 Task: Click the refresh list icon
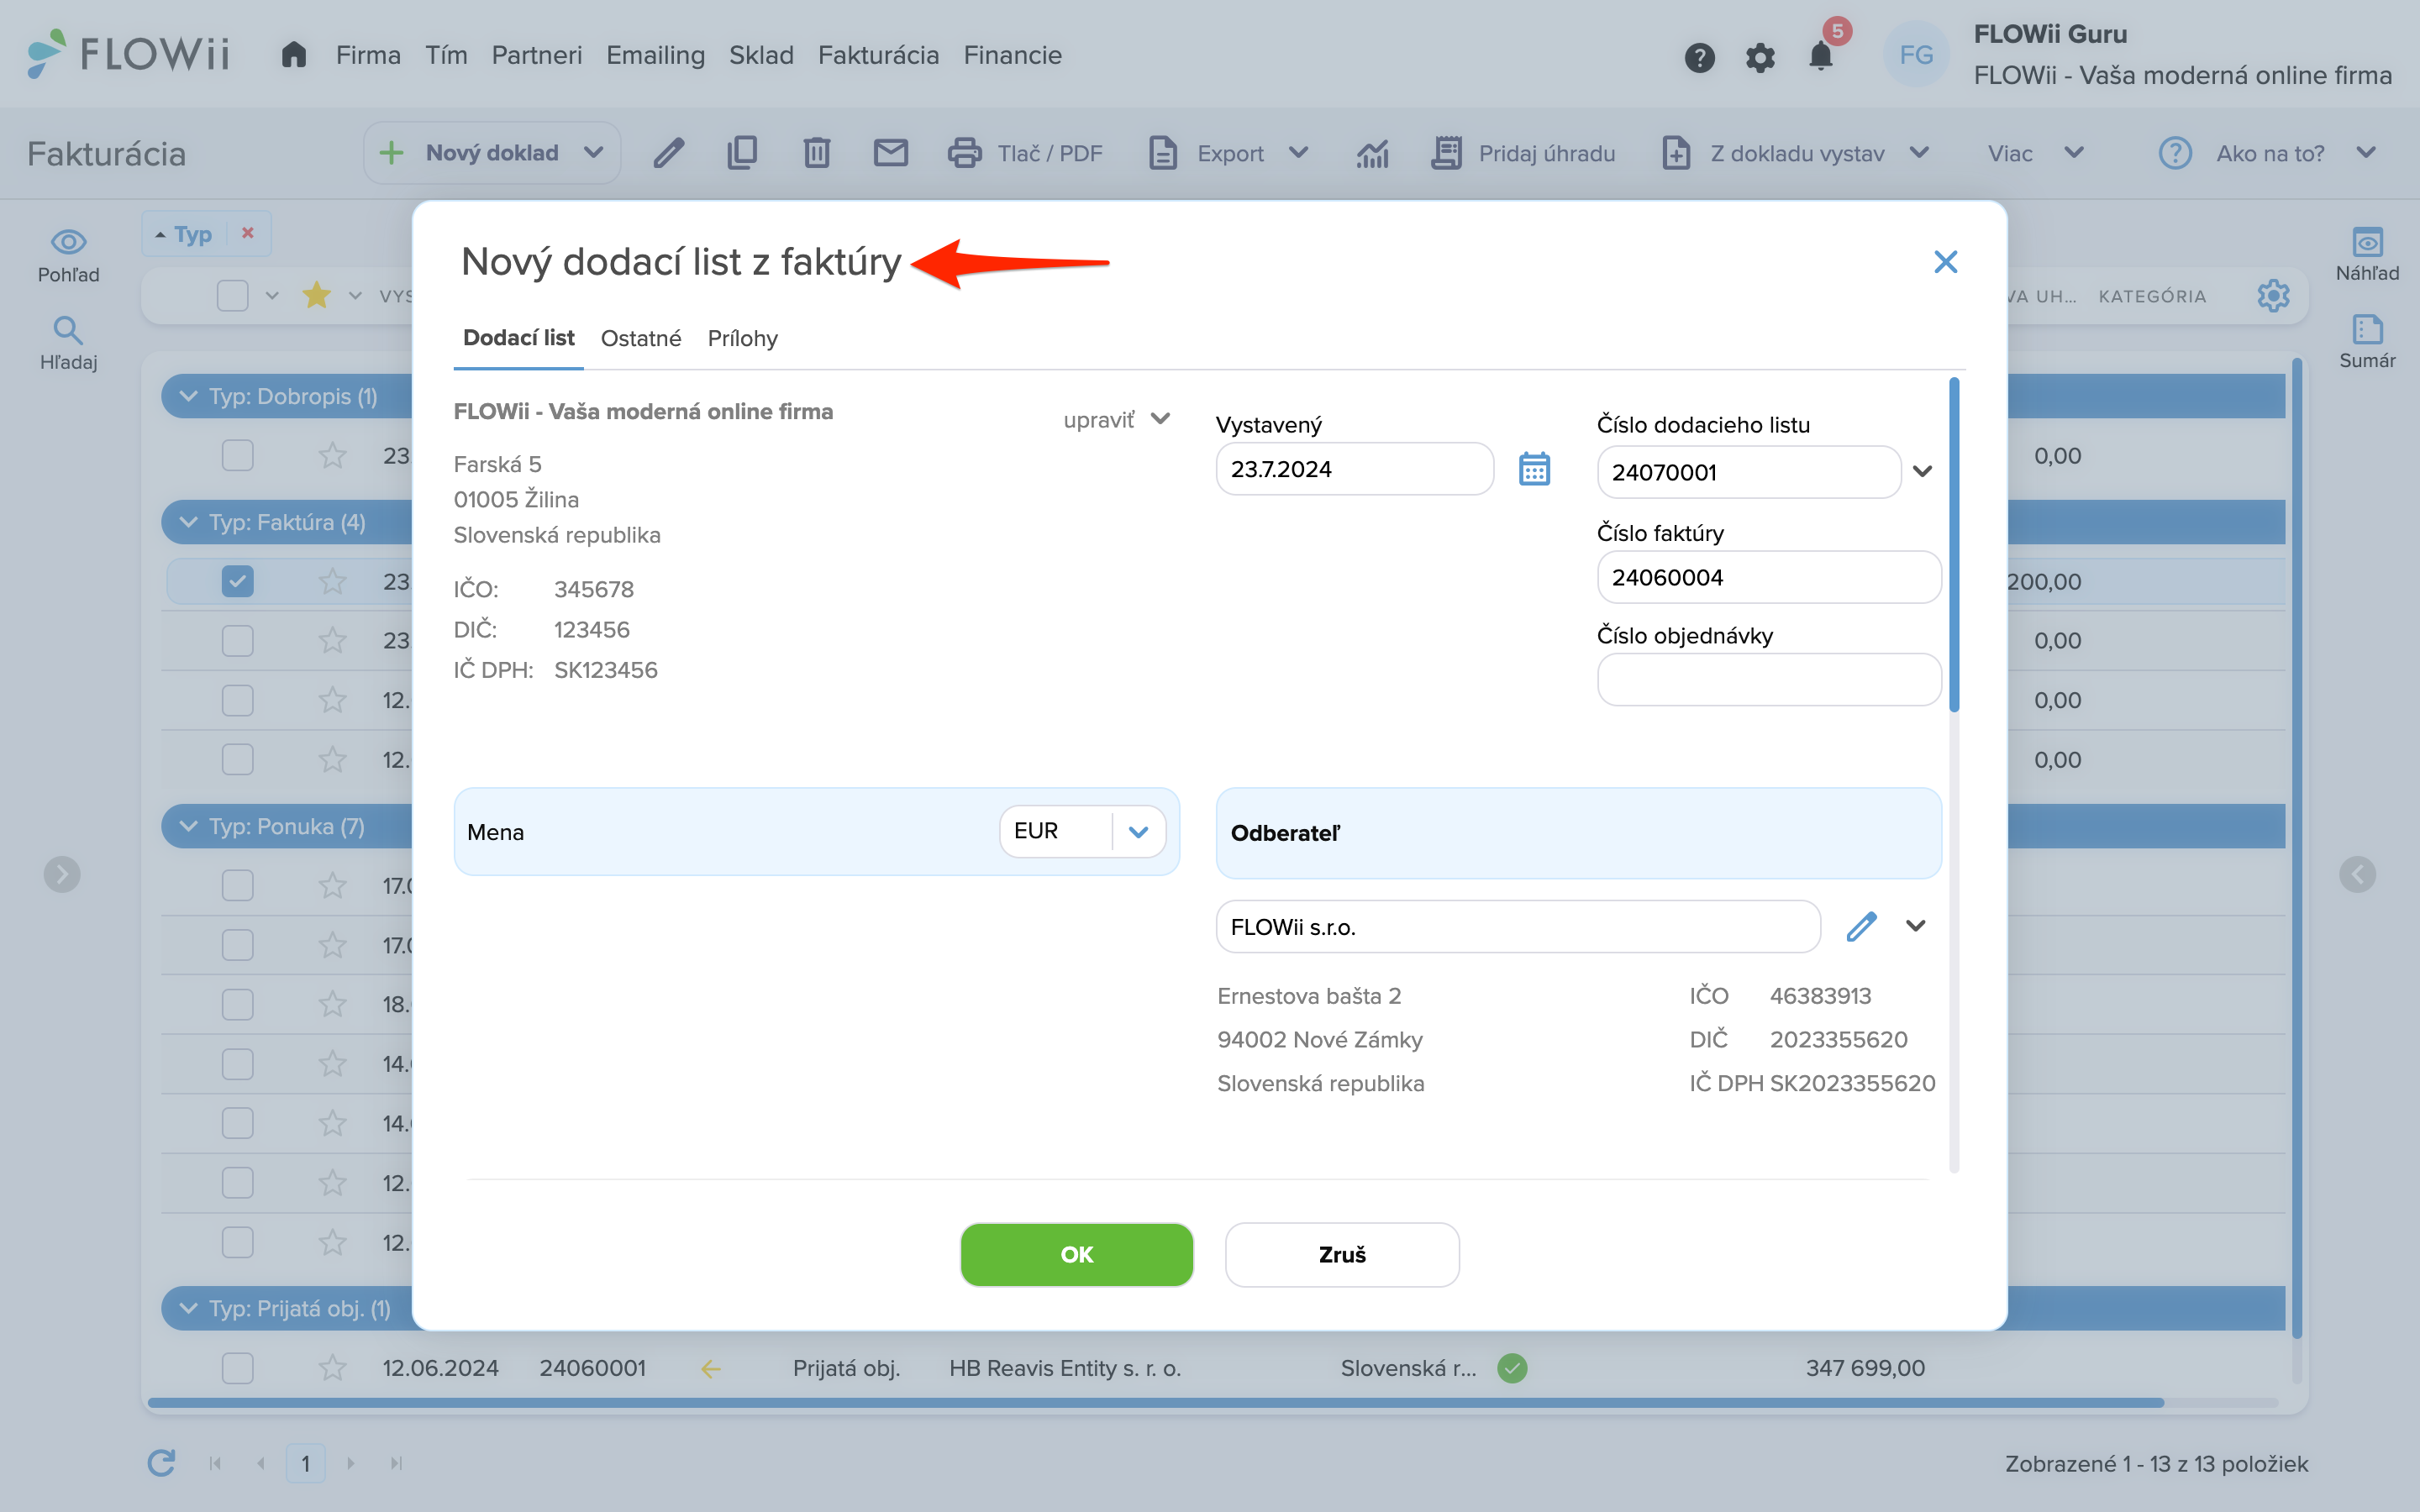161,1463
